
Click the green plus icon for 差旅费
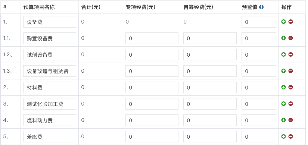tap(283, 136)
